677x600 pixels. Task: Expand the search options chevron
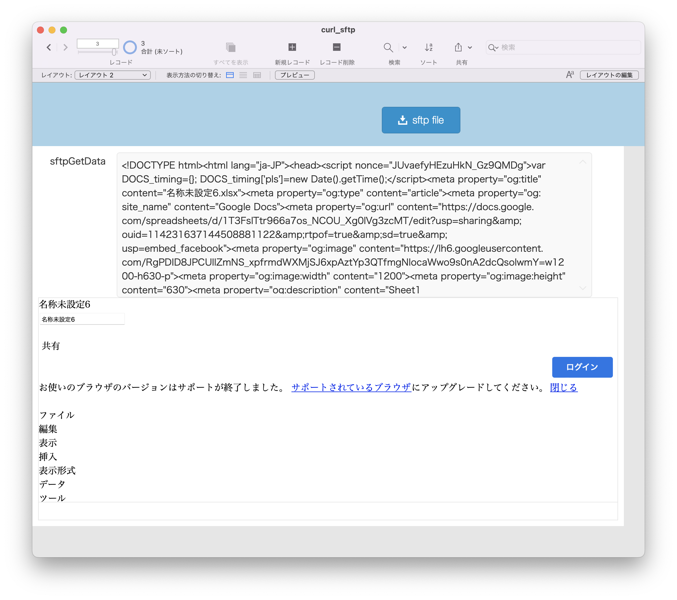tap(404, 47)
